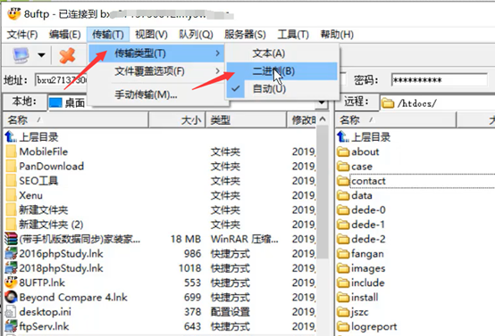Click the 密码 password field
The height and width of the screenshot is (336, 495).
[x=440, y=80]
